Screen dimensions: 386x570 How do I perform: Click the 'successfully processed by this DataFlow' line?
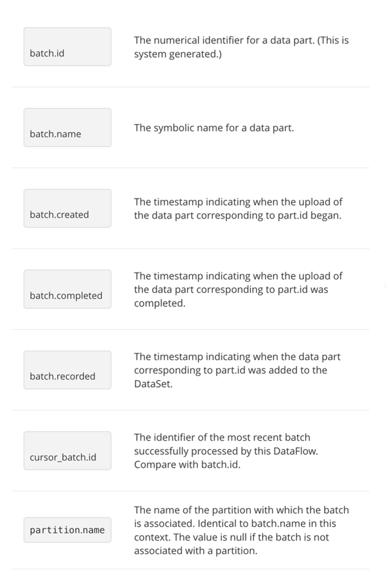click(226, 451)
